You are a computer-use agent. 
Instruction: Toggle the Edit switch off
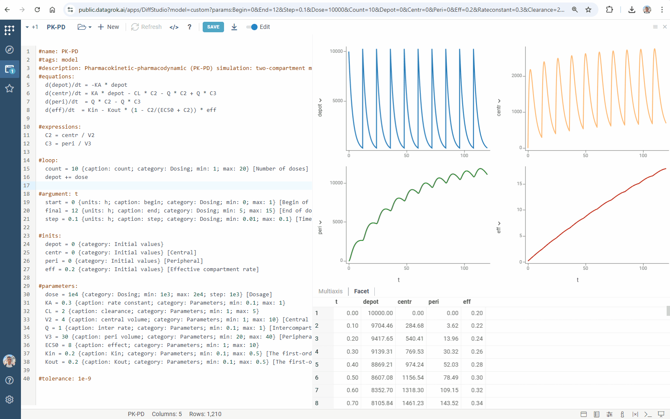tap(252, 27)
